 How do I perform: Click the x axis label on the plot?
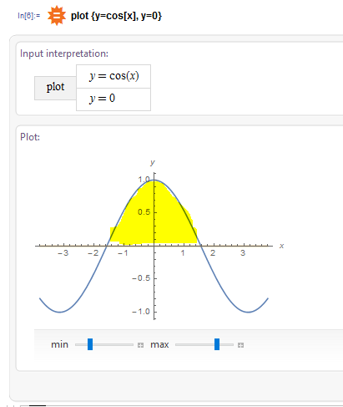(281, 246)
